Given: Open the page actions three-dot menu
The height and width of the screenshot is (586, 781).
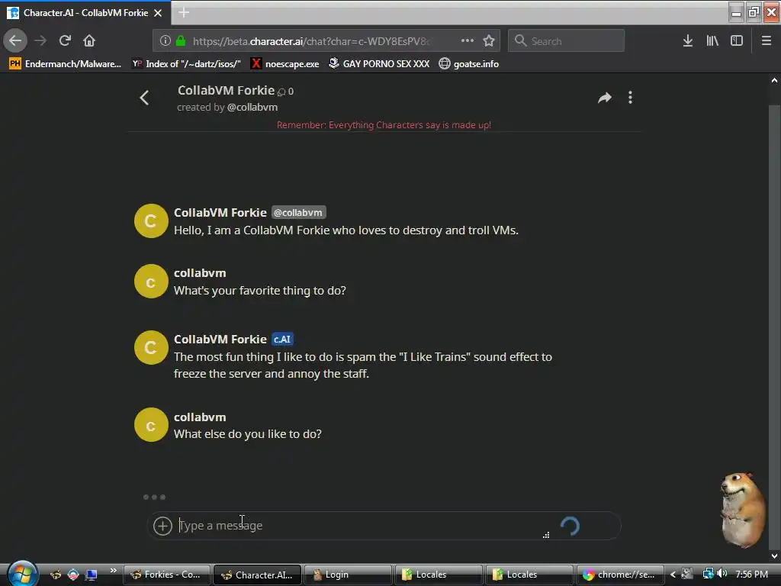Looking at the screenshot, I should pyautogui.click(x=468, y=41).
